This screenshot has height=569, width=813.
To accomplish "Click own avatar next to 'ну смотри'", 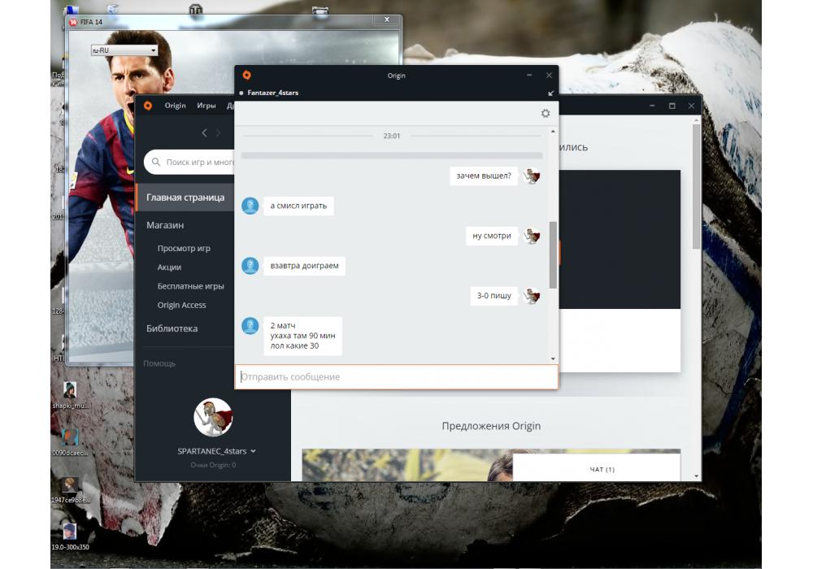I will pos(532,236).
